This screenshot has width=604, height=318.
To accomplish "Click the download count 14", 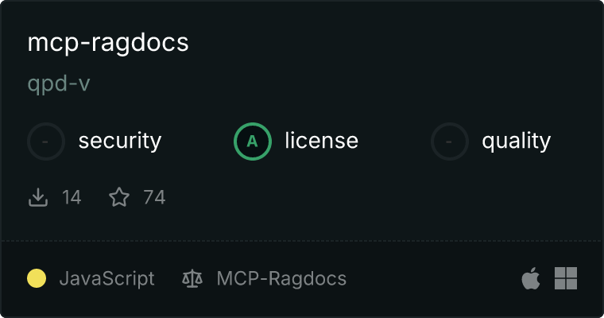I will 72,197.
